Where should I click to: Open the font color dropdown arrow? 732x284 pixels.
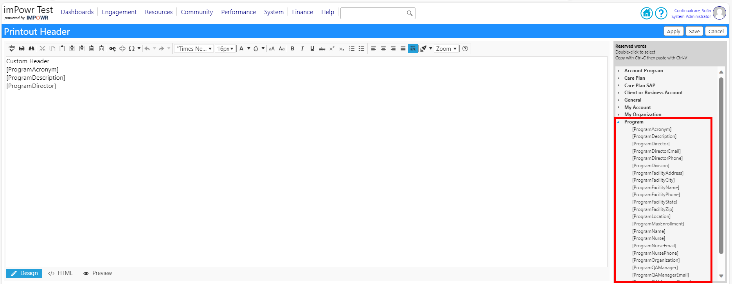[x=248, y=48]
